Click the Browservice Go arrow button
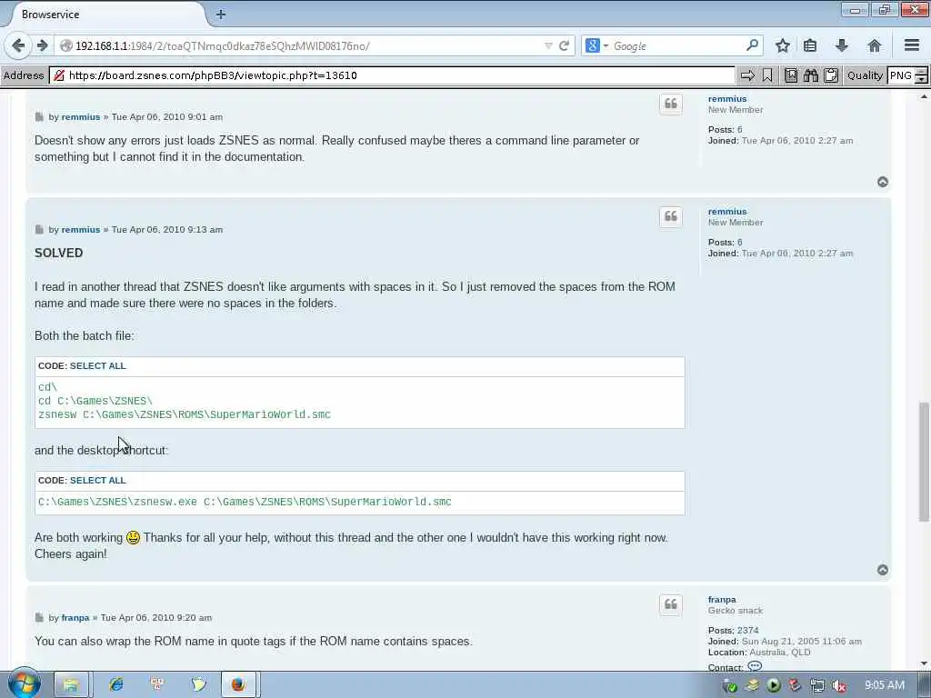 point(747,75)
